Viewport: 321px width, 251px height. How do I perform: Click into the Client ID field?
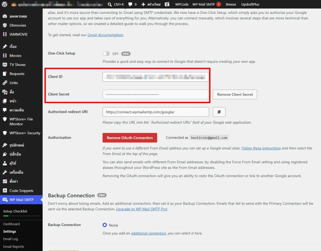pos(156,77)
